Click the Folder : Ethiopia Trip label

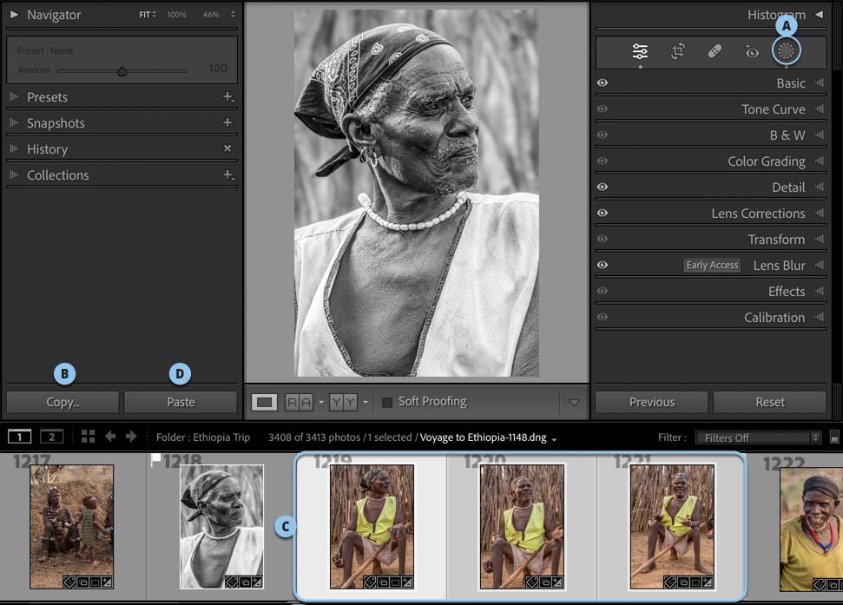pos(203,437)
